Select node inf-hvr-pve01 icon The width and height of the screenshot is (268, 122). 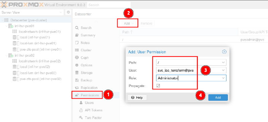point(11,26)
